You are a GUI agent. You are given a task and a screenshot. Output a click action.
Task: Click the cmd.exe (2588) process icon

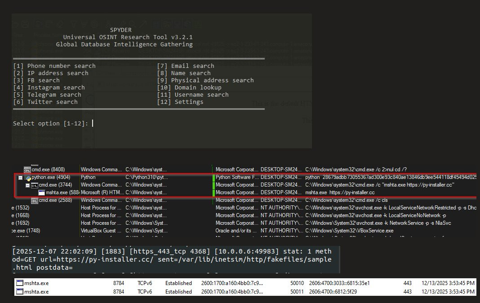pyautogui.click(x=35, y=201)
